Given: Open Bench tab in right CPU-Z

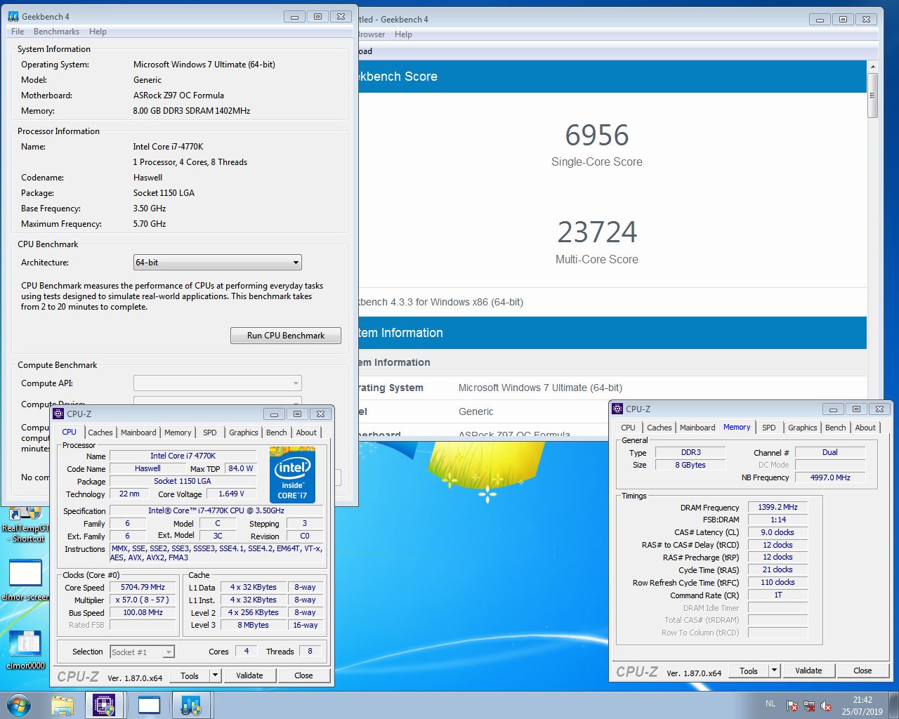Looking at the screenshot, I should (x=835, y=428).
